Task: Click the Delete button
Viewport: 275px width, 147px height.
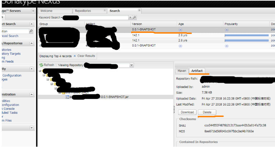Action: click(x=207, y=112)
